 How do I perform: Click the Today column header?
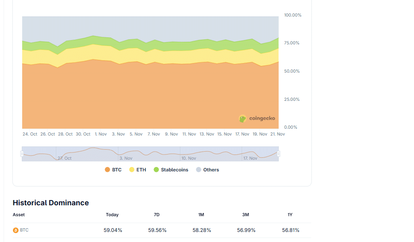[x=112, y=215]
